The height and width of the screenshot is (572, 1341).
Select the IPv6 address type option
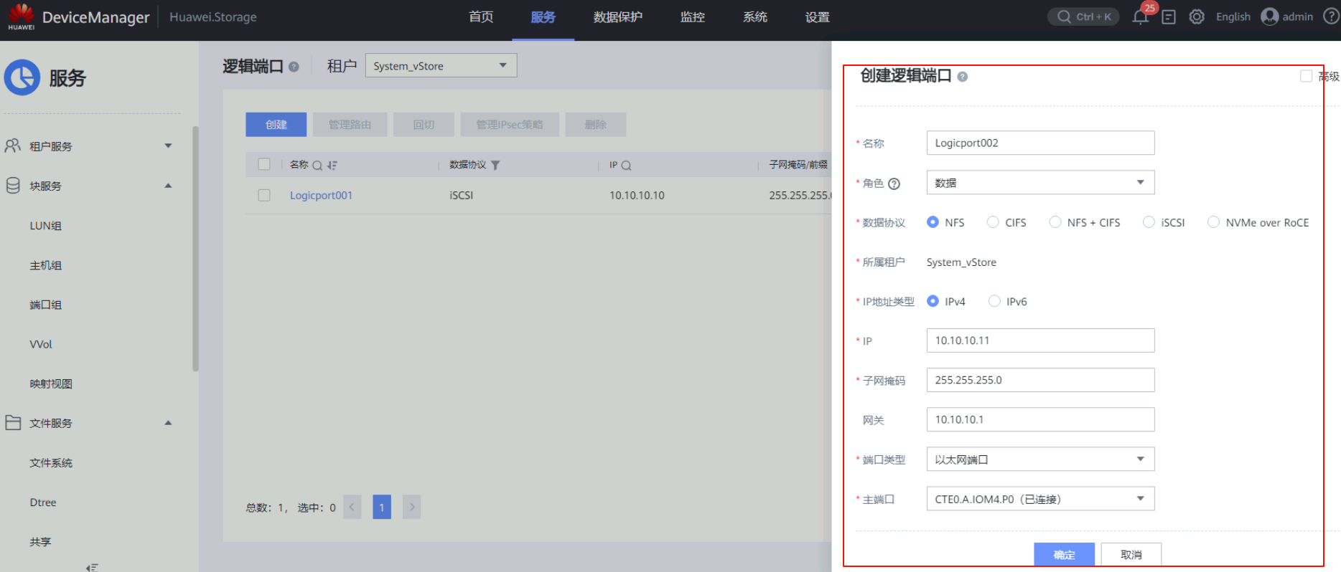click(x=994, y=301)
